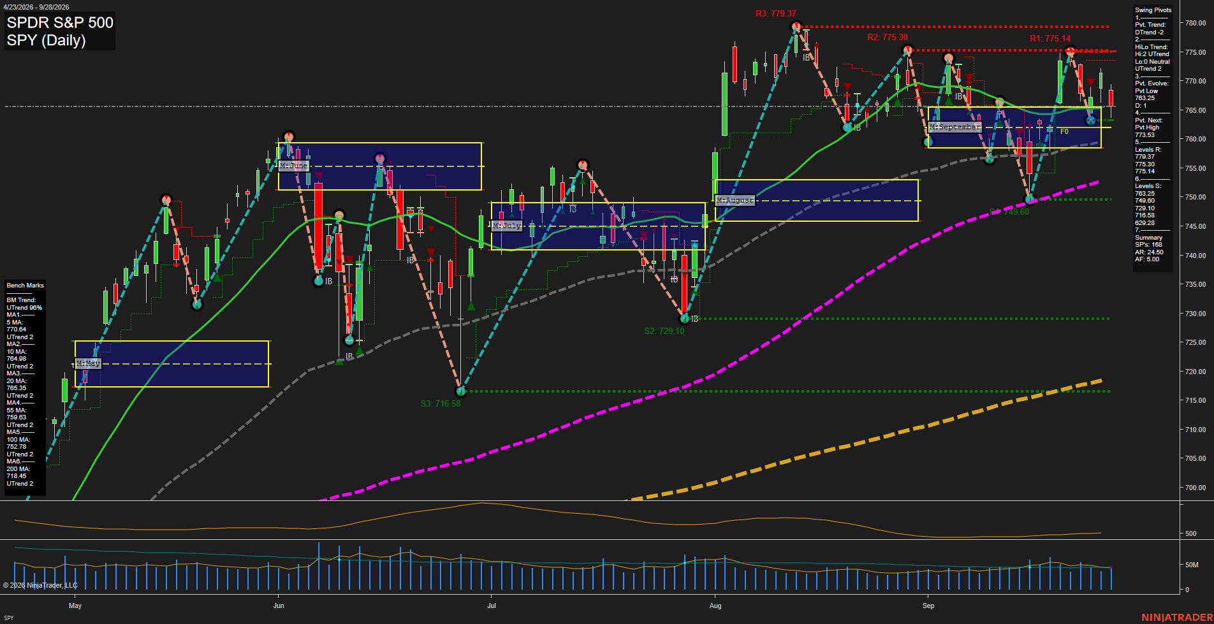Select the Pvt. Trend DTrend -2 entry
This screenshot has height=624, width=1214.
pos(1150,29)
